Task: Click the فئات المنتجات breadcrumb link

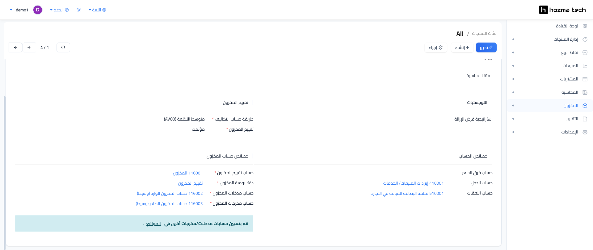Action: click(484, 33)
